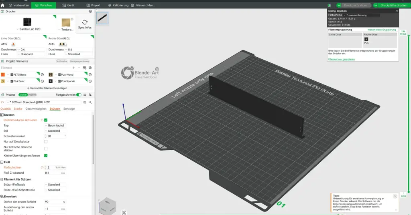This screenshot has width=411, height=215.
Task: Switch to the Stärke settings tab
Action: tap(18, 109)
